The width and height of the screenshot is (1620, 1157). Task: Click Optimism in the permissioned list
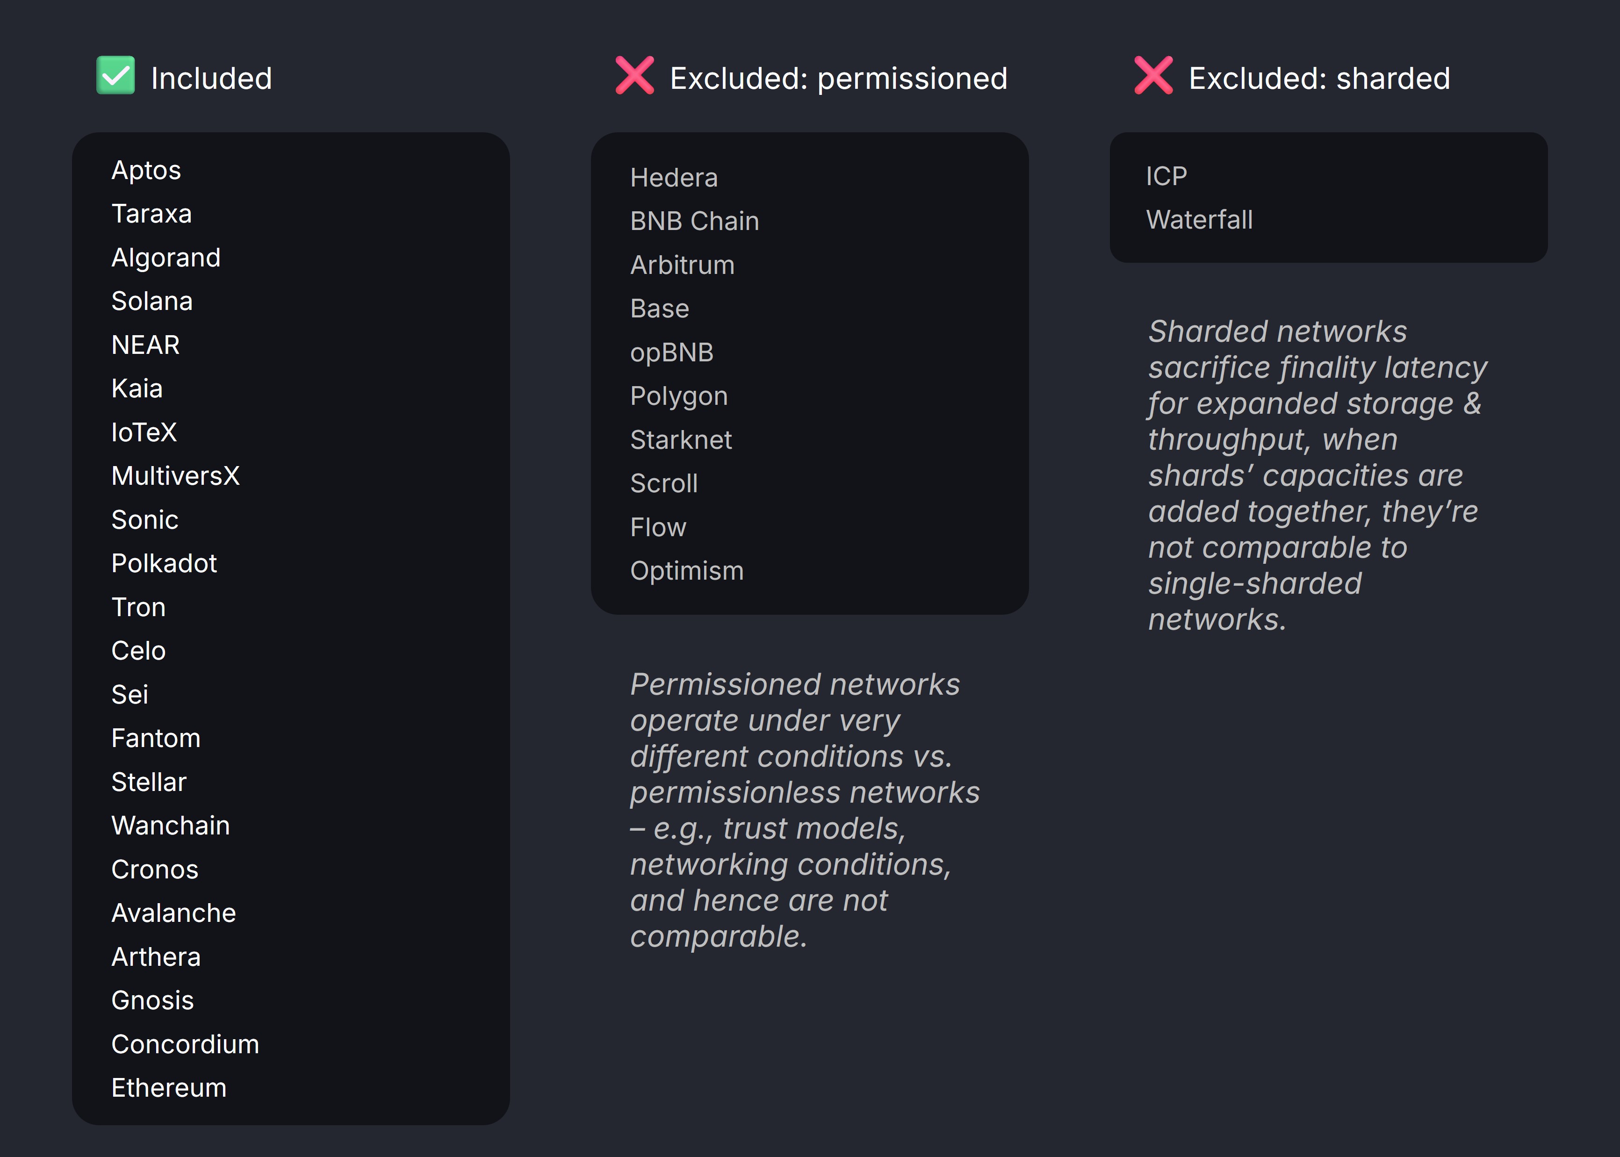click(x=687, y=571)
